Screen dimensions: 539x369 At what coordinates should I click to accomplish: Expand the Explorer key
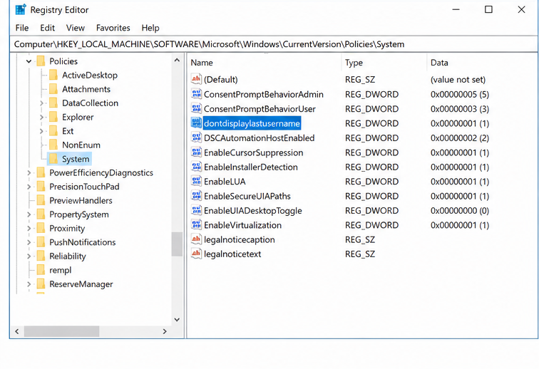pos(41,117)
